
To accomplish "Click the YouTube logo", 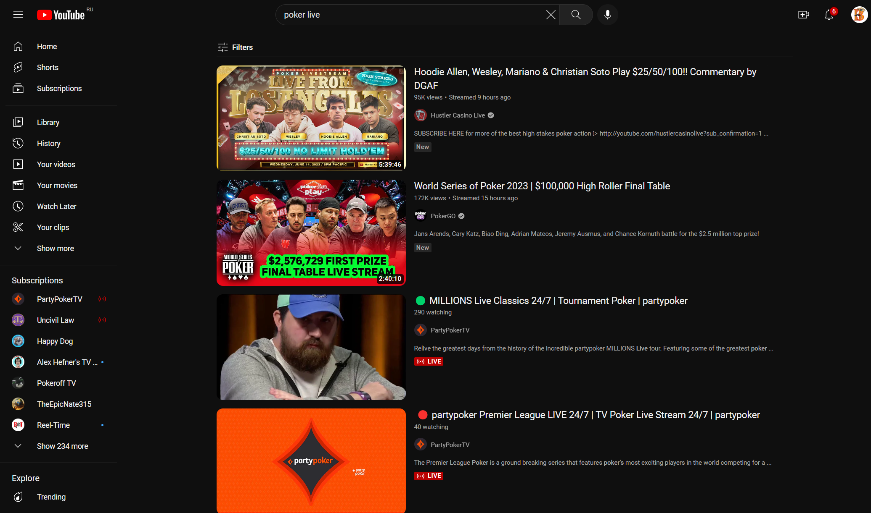I will (61, 15).
